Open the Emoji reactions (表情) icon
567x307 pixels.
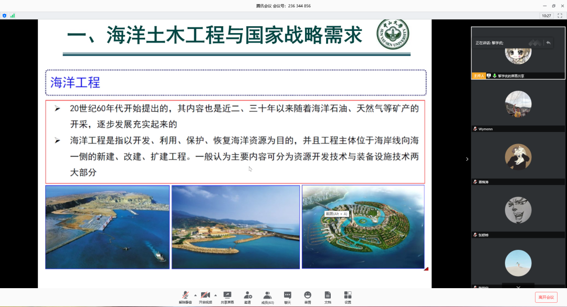(x=308, y=296)
